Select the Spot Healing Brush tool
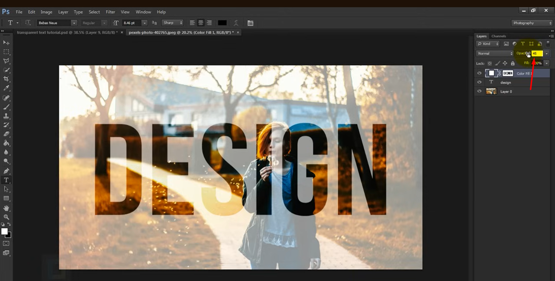Screen dimensions: 555x281 6,97
